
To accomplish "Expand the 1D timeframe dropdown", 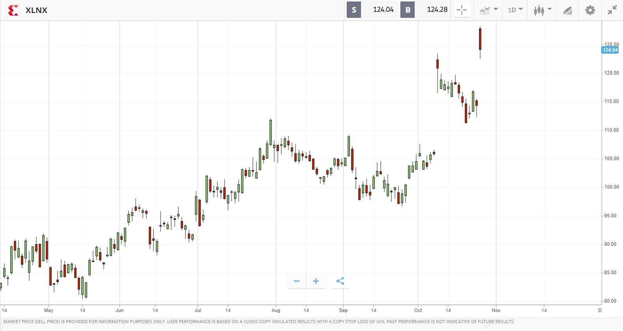I will (515, 10).
